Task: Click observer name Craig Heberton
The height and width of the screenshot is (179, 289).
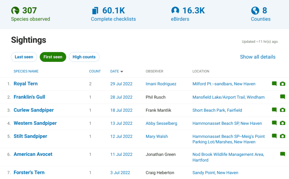Action: click(x=160, y=173)
